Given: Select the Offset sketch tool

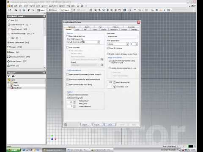Looking at the screenshot, I should click(x=13, y=65).
